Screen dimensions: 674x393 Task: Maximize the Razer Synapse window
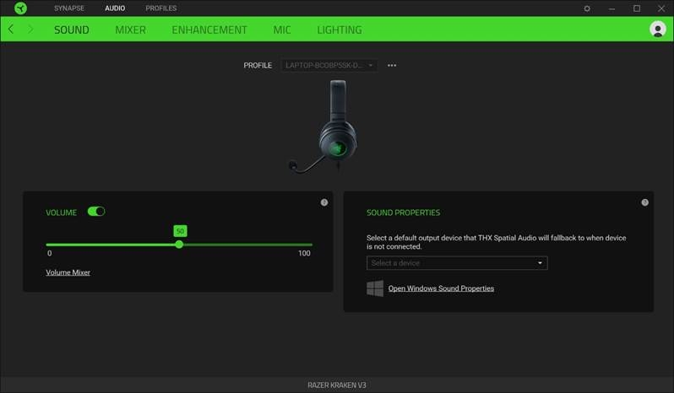coord(637,8)
